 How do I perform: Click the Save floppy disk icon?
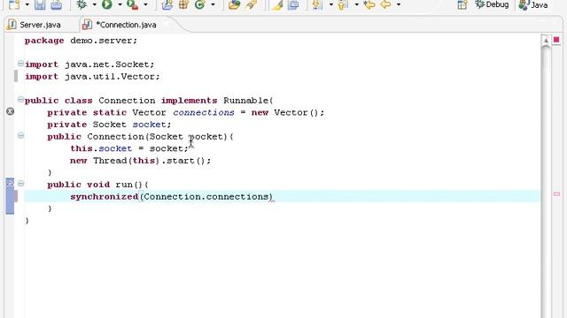click(40, 4)
